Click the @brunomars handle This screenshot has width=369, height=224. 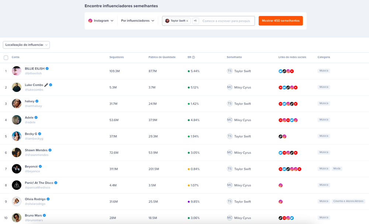(34, 220)
